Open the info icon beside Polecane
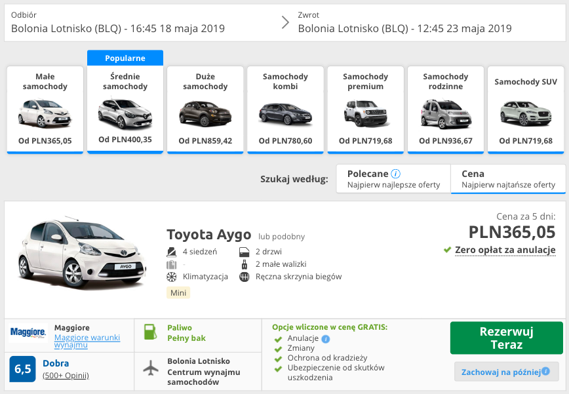This screenshot has width=569, height=394. click(395, 174)
